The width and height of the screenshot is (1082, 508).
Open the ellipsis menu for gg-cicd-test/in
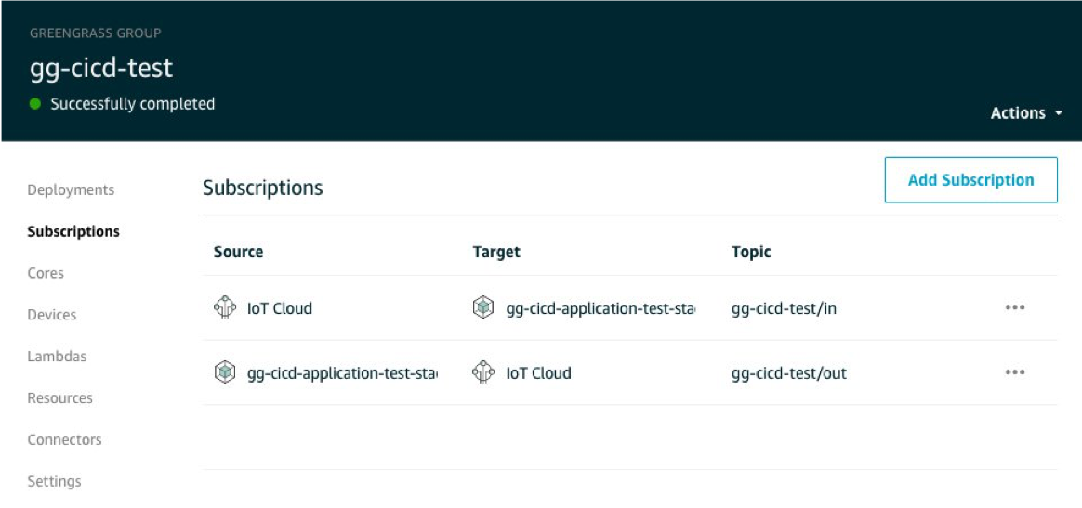pos(1014,307)
